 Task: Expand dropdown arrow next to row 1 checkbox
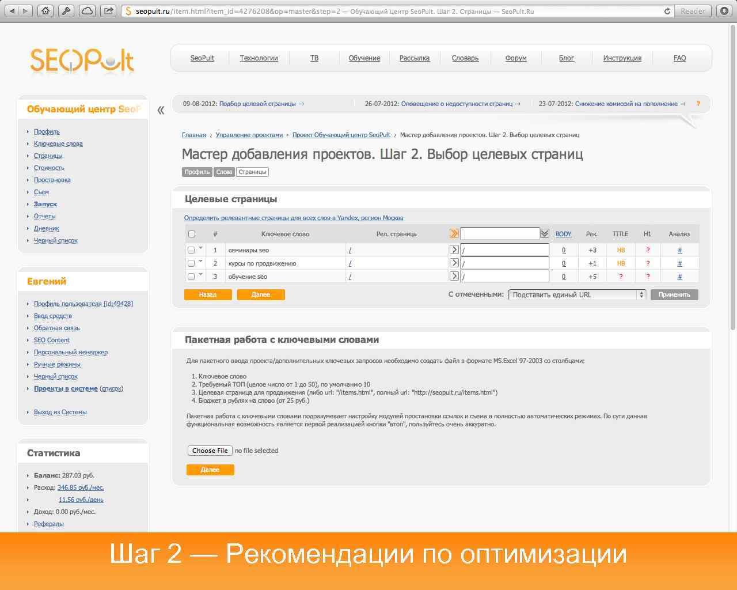200,249
